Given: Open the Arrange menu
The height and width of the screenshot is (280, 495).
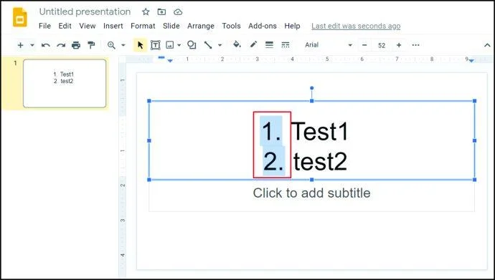Looking at the screenshot, I should click(x=201, y=26).
